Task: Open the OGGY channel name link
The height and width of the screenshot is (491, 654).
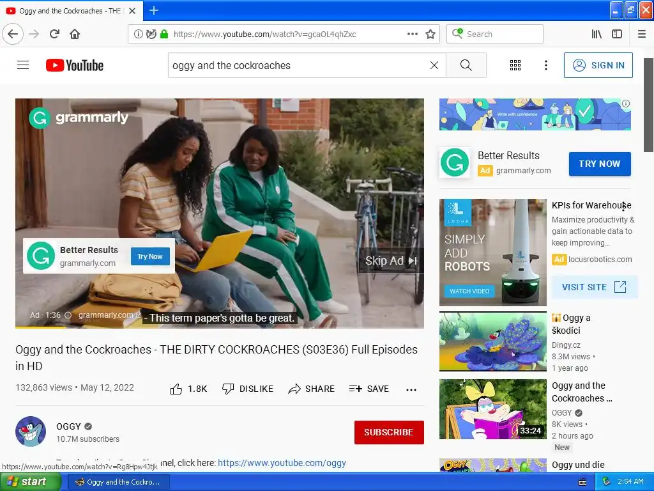Action: (69, 426)
